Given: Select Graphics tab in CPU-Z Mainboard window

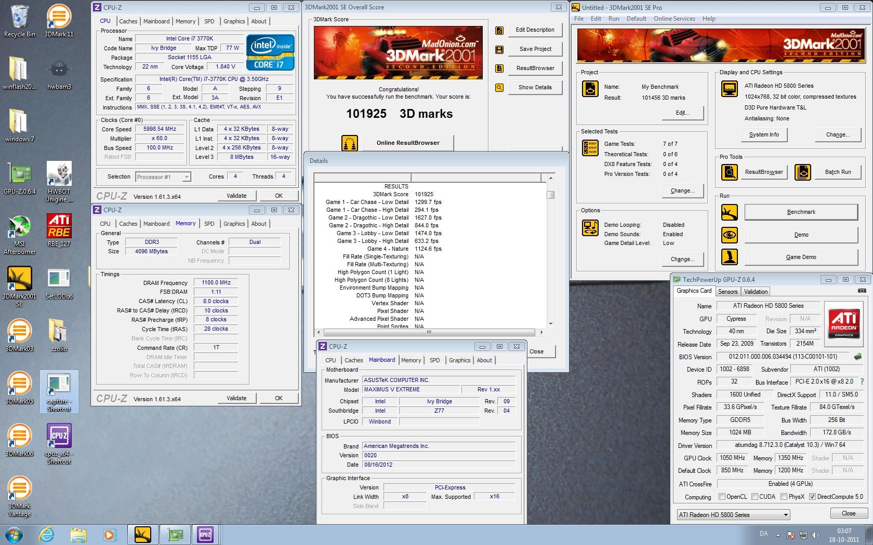Looking at the screenshot, I should coord(459,360).
